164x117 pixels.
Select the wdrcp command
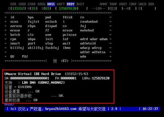97,48
